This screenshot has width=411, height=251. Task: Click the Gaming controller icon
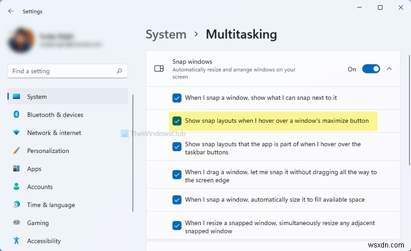pyautogui.click(x=16, y=223)
